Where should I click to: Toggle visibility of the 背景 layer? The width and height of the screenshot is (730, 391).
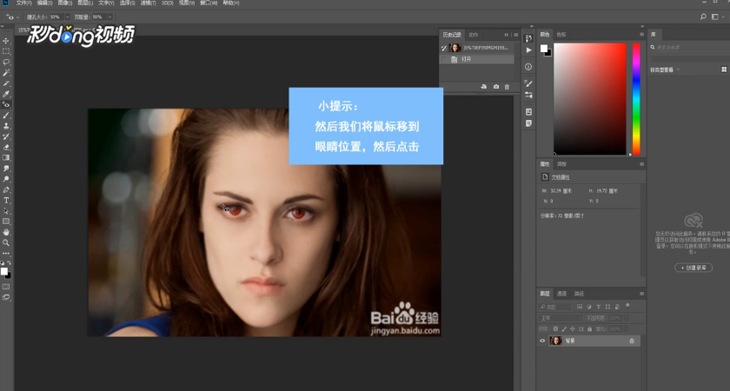tap(542, 341)
